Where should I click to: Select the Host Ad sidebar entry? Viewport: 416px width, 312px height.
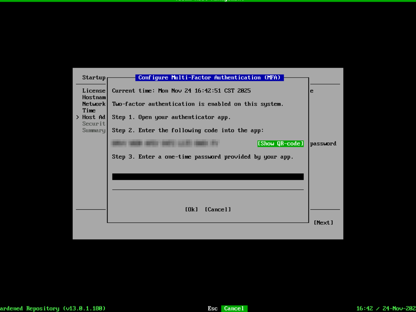coord(93,117)
